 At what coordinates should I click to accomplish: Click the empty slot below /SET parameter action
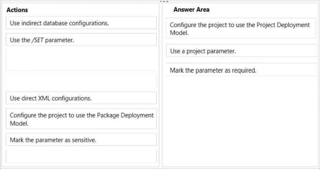81,60
